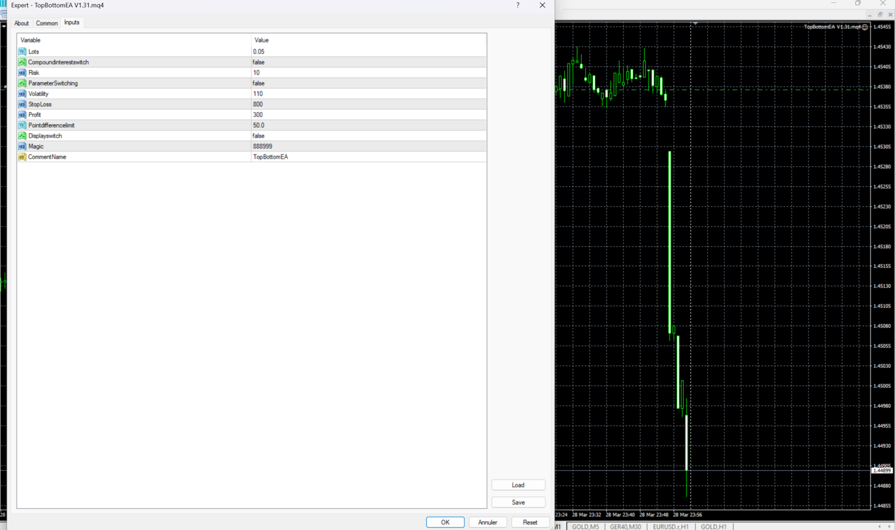Click the Lots variable type icon
Viewport: 895px width, 530px height.
point(22,51)
